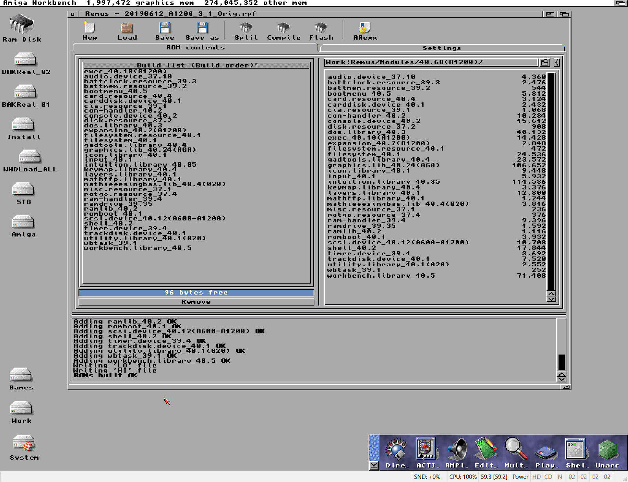628x482 pixels.
Task: Click the 96 bytes free bar
Action: (196, 293)
